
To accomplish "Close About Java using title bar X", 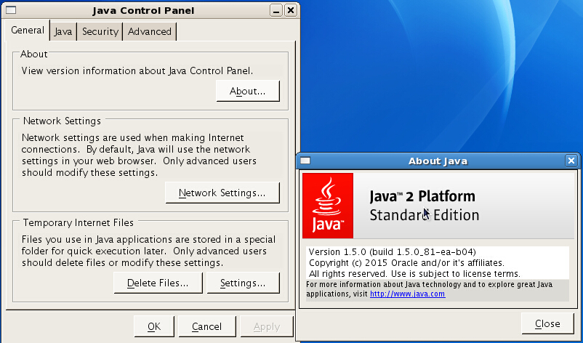I will pyautogui.click(x=571, y=161).
